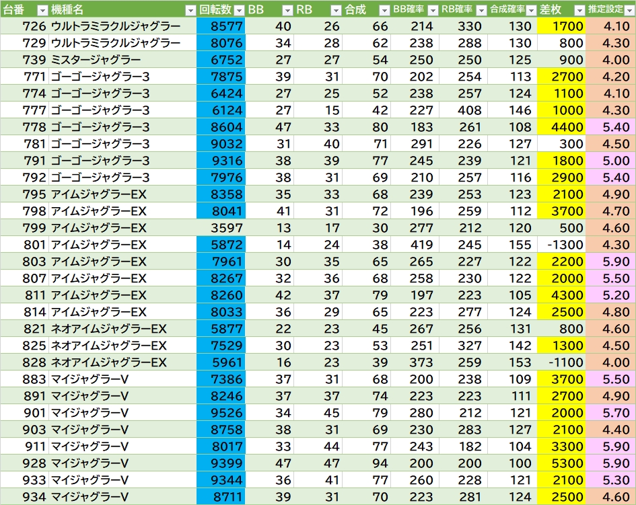This screenshot has height=505, width=636.
Task: Open the RB確率 filter dropdown
Action: [x=481, y=10]
